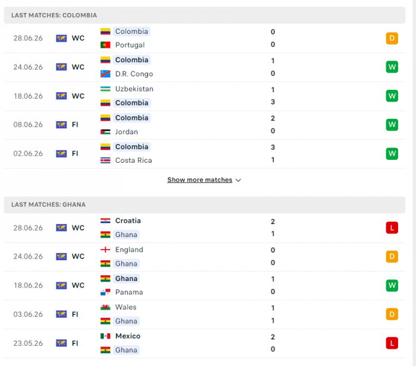Click the Uzbekistan flag icon
Screen dimensions: 416x366
coord(105,89)
